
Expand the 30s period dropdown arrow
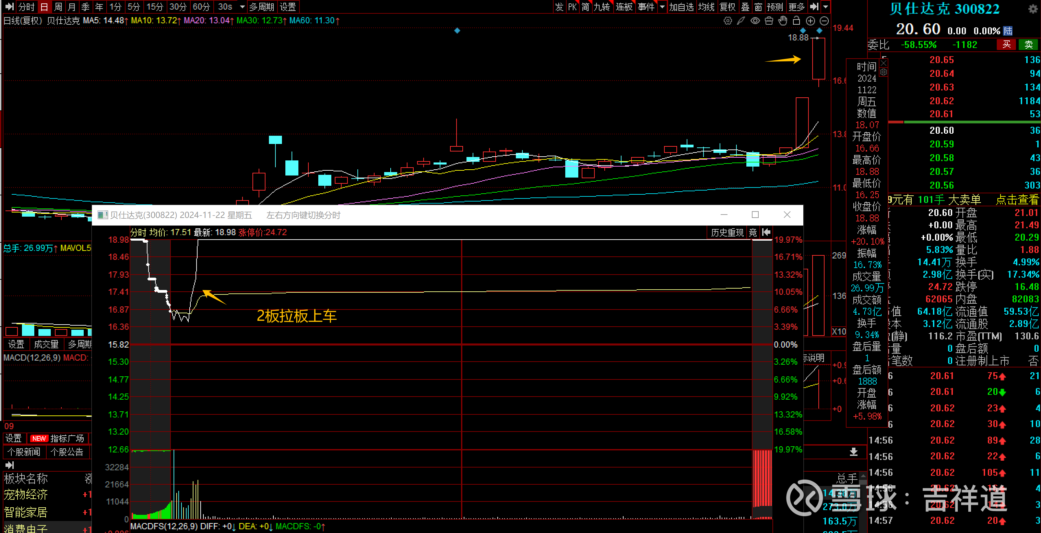[242, 7]
